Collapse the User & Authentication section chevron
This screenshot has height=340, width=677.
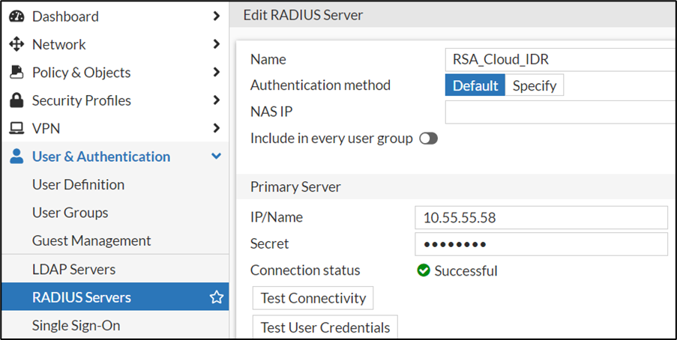pyautogui.click(x=217, y=157)
